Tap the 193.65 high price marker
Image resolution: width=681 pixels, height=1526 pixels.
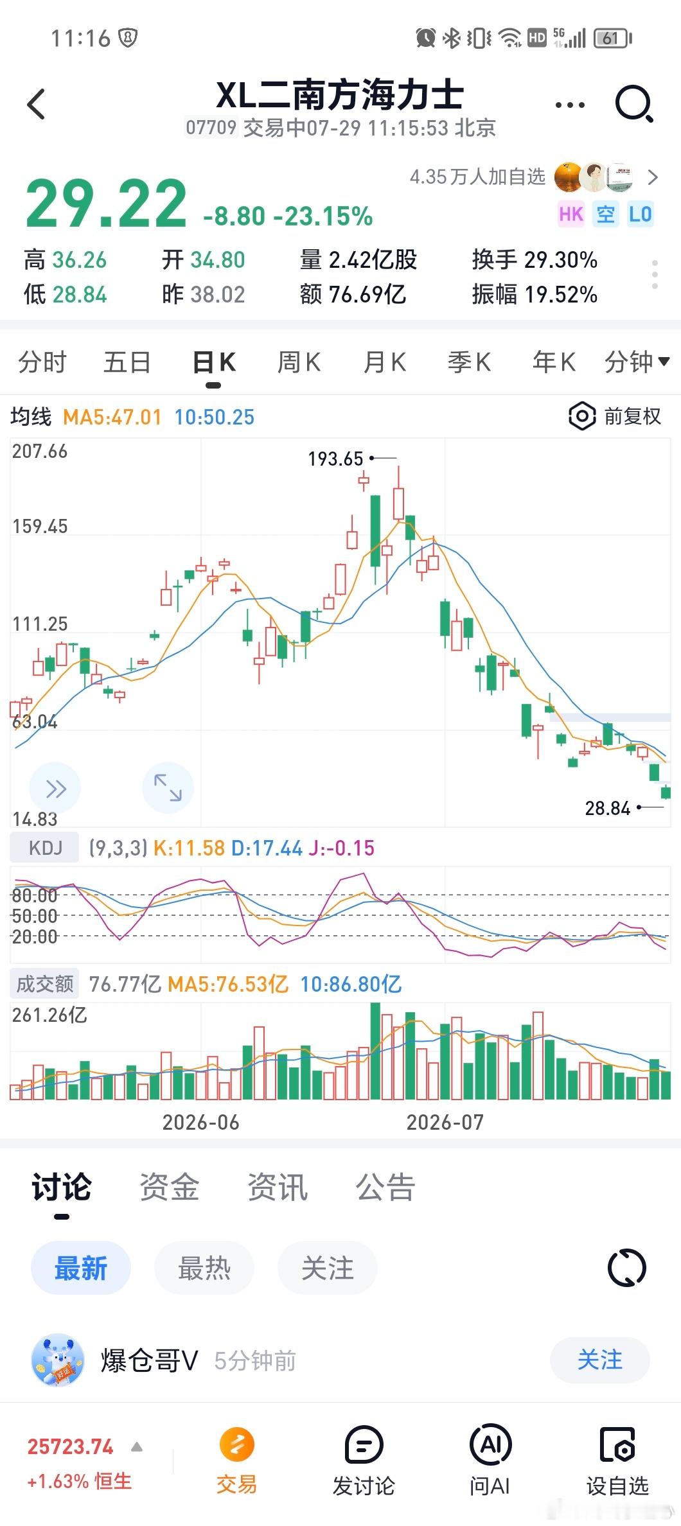pos(335,459)
